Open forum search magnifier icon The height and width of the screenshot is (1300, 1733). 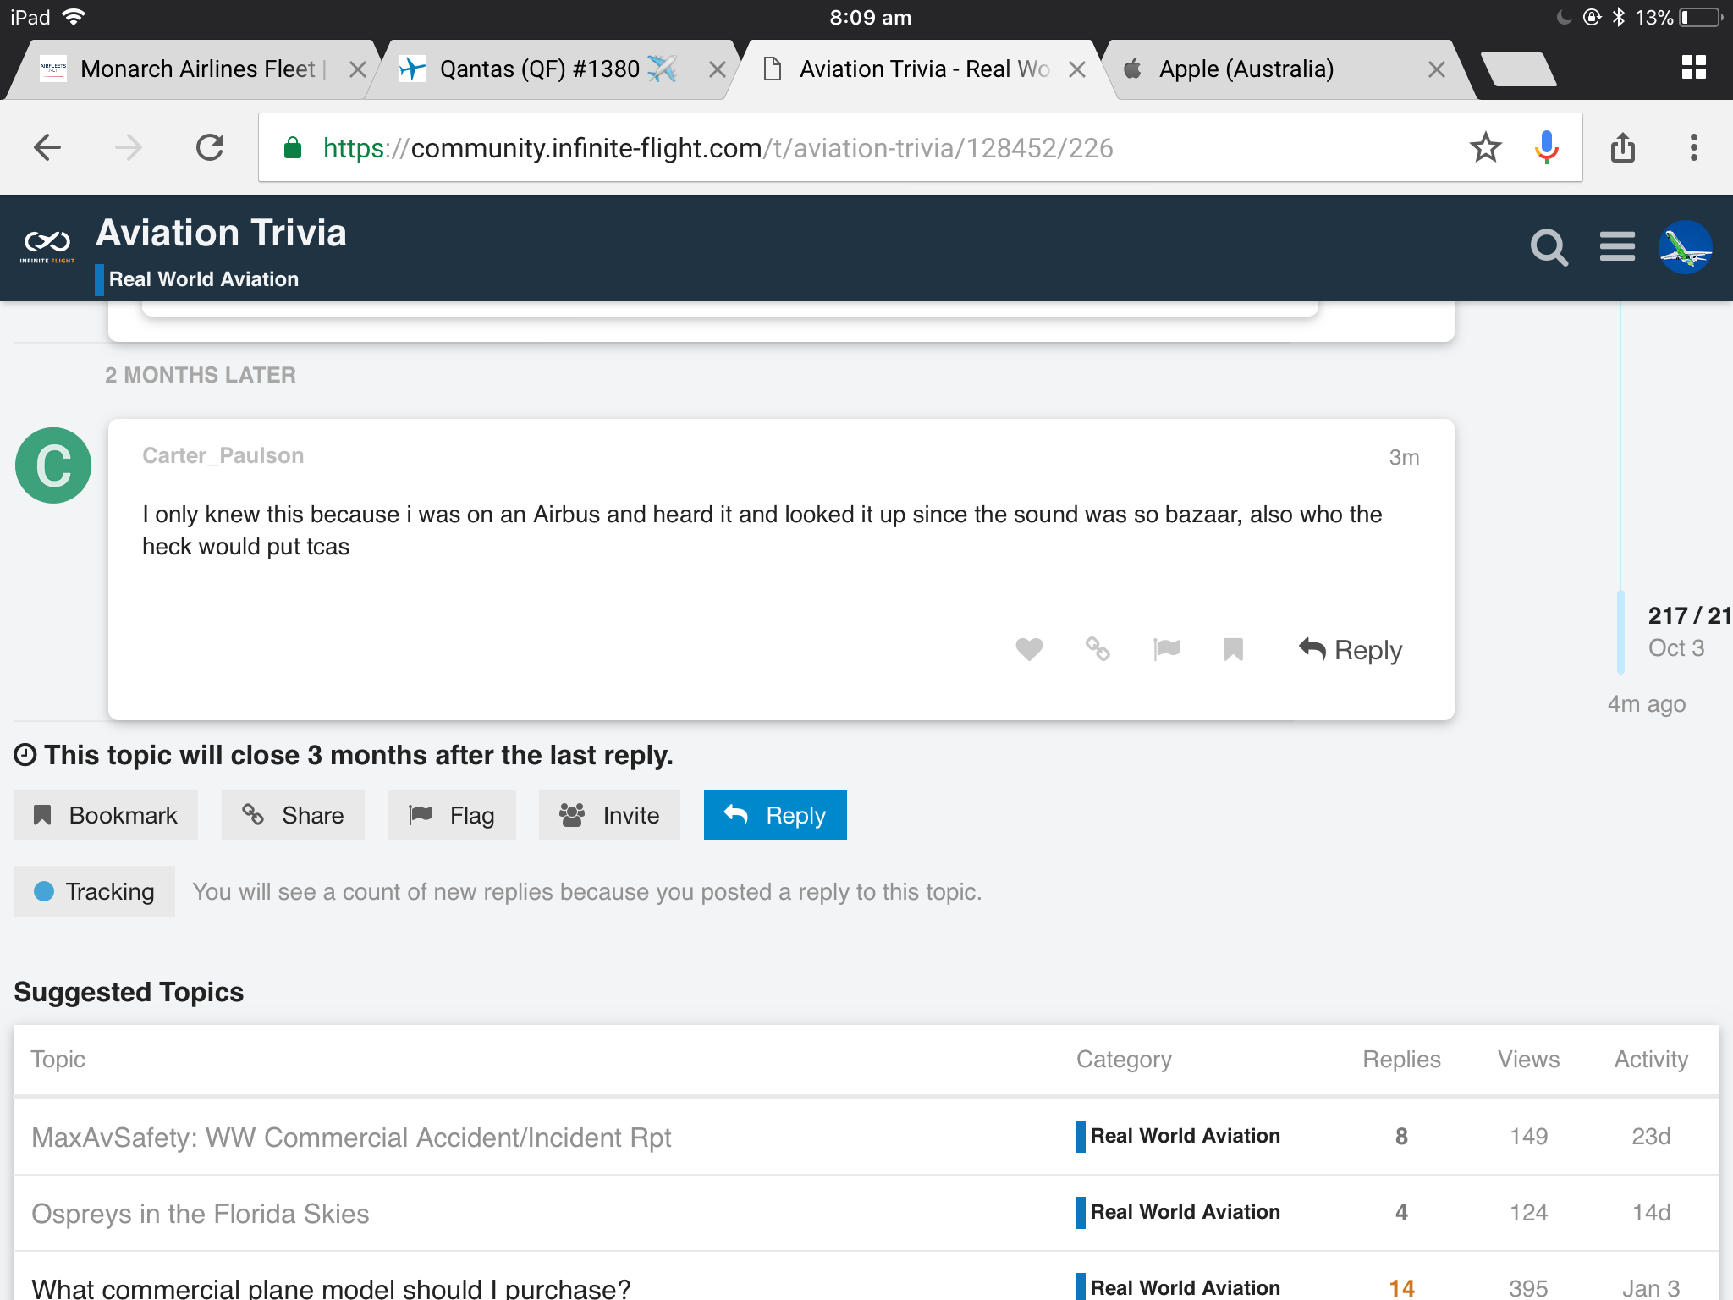[x=1549, y=248]
